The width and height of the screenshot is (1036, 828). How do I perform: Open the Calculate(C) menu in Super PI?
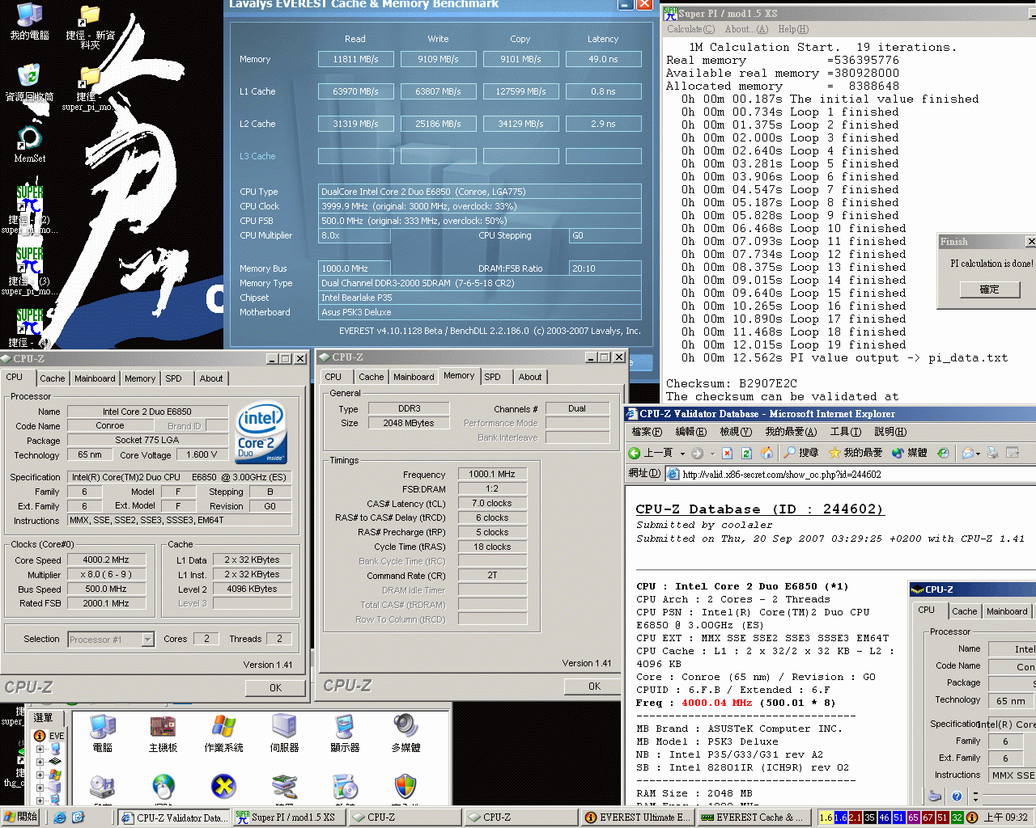coord(690,29)
